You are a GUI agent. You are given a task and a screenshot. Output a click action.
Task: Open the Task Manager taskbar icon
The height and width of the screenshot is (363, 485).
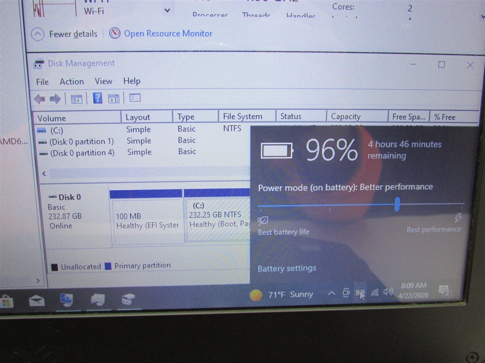pyautogui.click(x=67, y=300)
